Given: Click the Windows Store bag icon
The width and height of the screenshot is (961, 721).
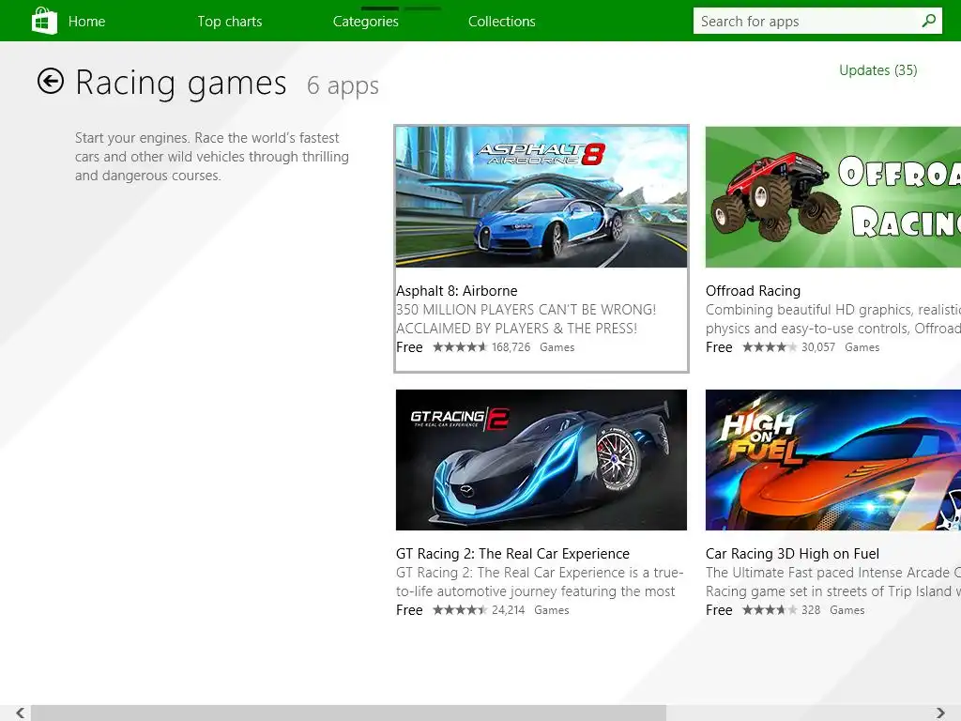Looking at the screenshot, I should (x=44, y=21).
